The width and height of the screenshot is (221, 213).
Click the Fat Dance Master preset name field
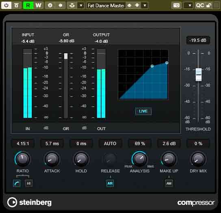coord(106,6)
